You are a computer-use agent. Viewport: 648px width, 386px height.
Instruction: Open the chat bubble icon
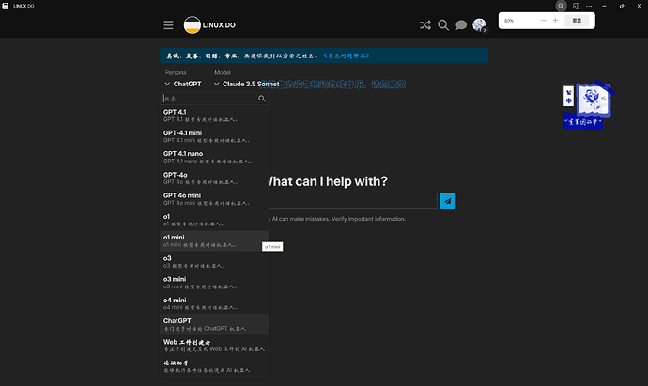tap(461, 25)
